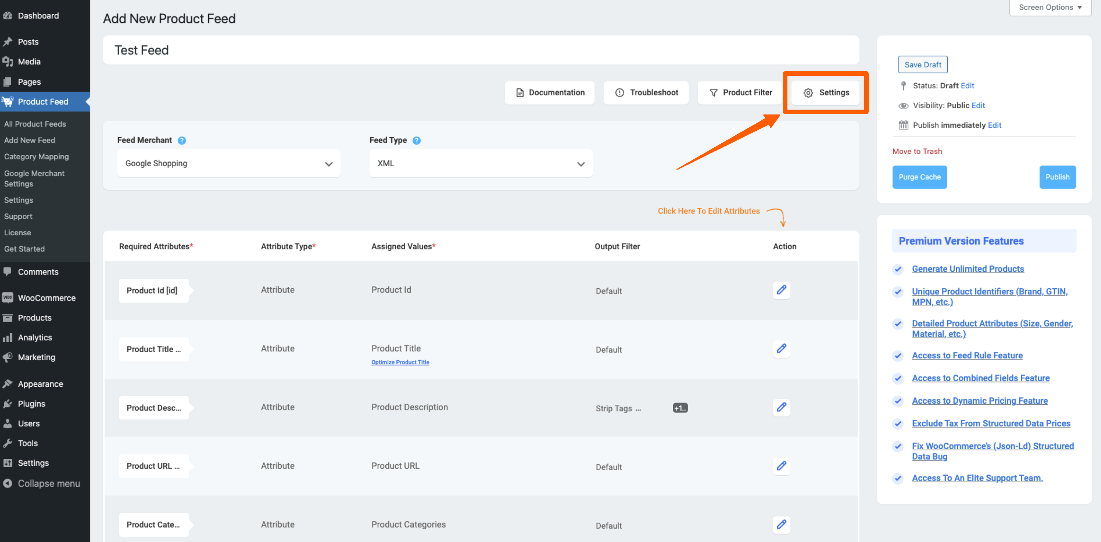The width and height of the screenshot is (1101, 542).
Task: Click the Tools wrench icon
Action: point(8,443)
